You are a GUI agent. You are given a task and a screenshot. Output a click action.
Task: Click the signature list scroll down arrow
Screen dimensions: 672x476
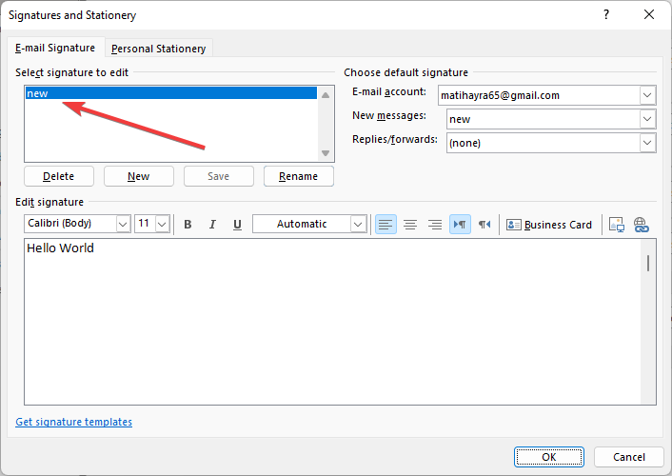point(326,153)
